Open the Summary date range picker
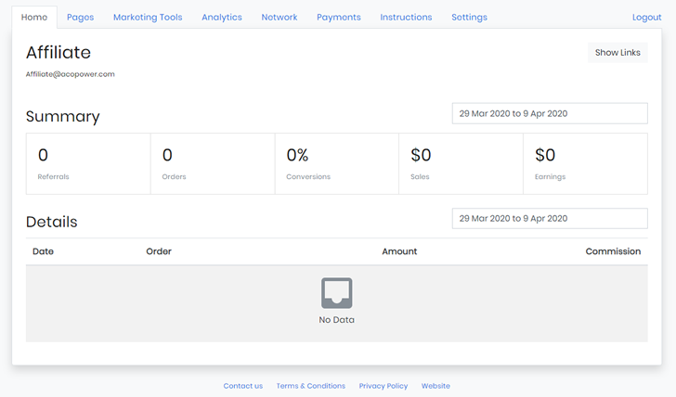Screen dimensions: 676x397 tap(549, 113)
